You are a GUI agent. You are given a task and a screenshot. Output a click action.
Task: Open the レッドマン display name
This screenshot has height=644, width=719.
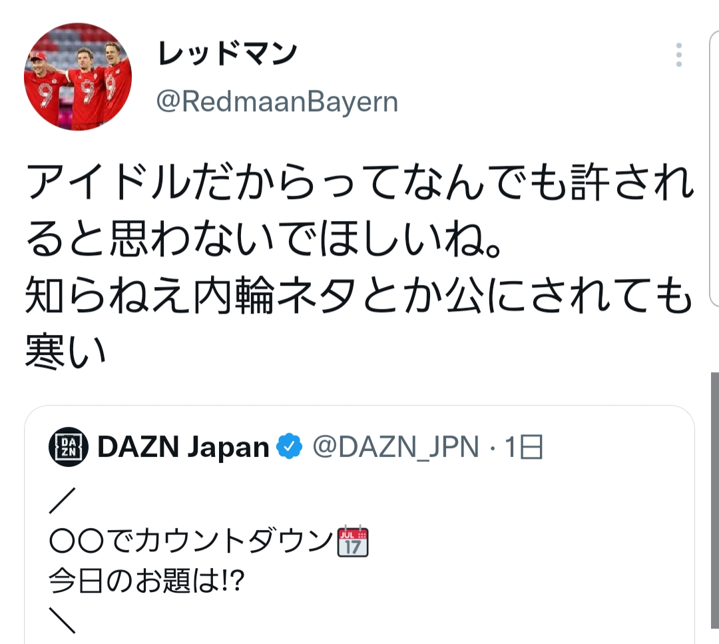pyautogui.click(x=227, y=54)
